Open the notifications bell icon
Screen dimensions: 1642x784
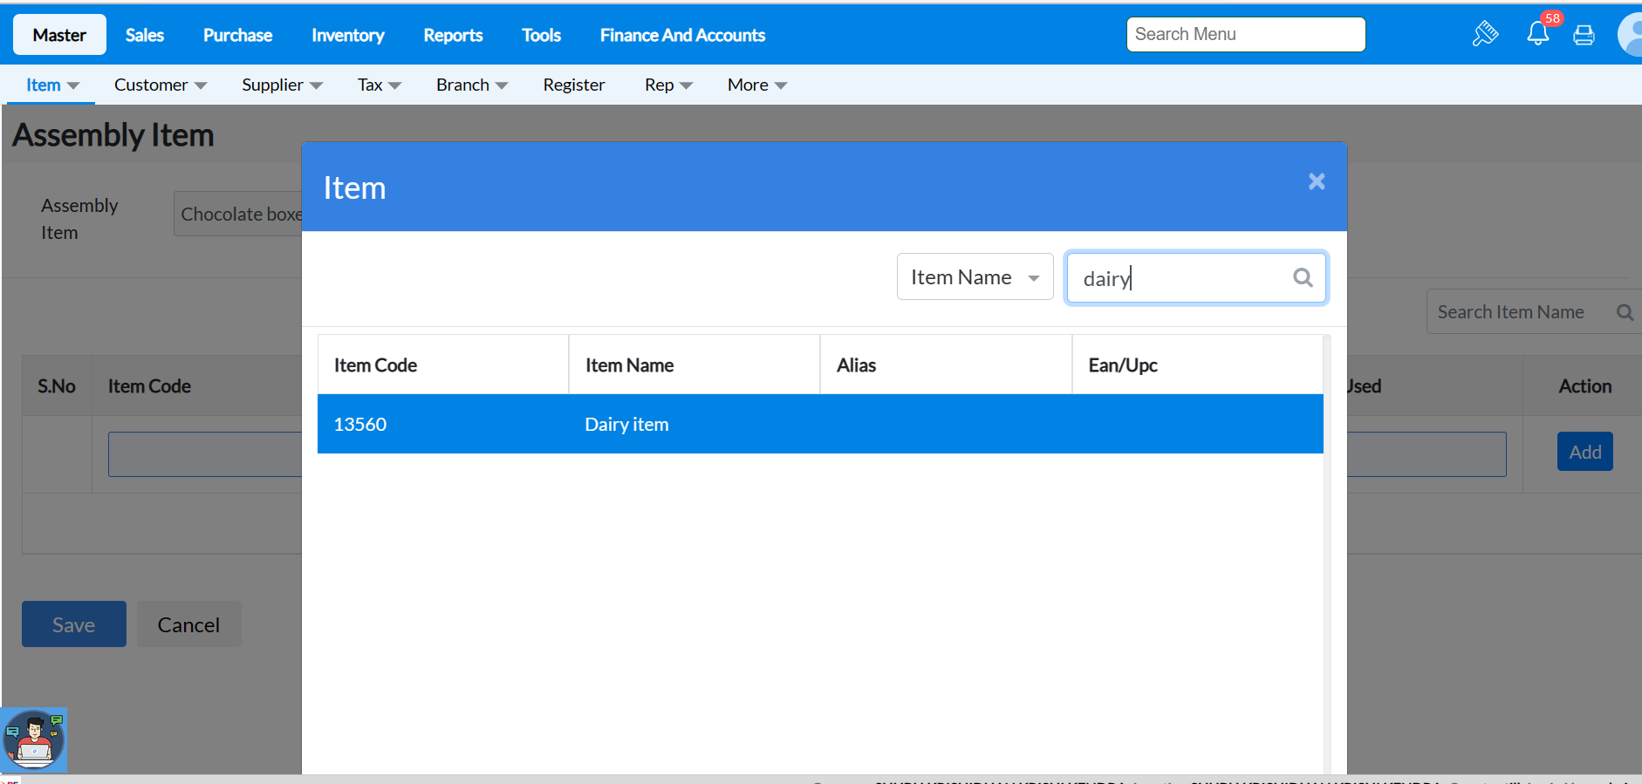(x=1537, y=34)
